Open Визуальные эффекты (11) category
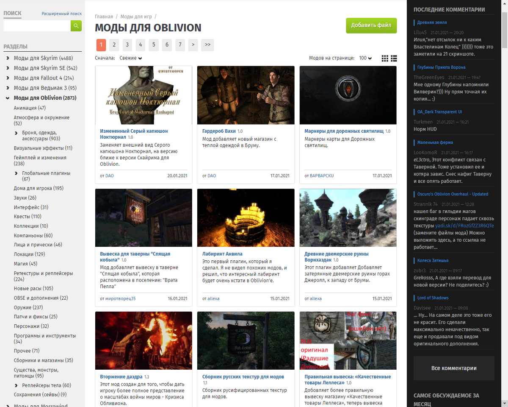 click(43, 148)
